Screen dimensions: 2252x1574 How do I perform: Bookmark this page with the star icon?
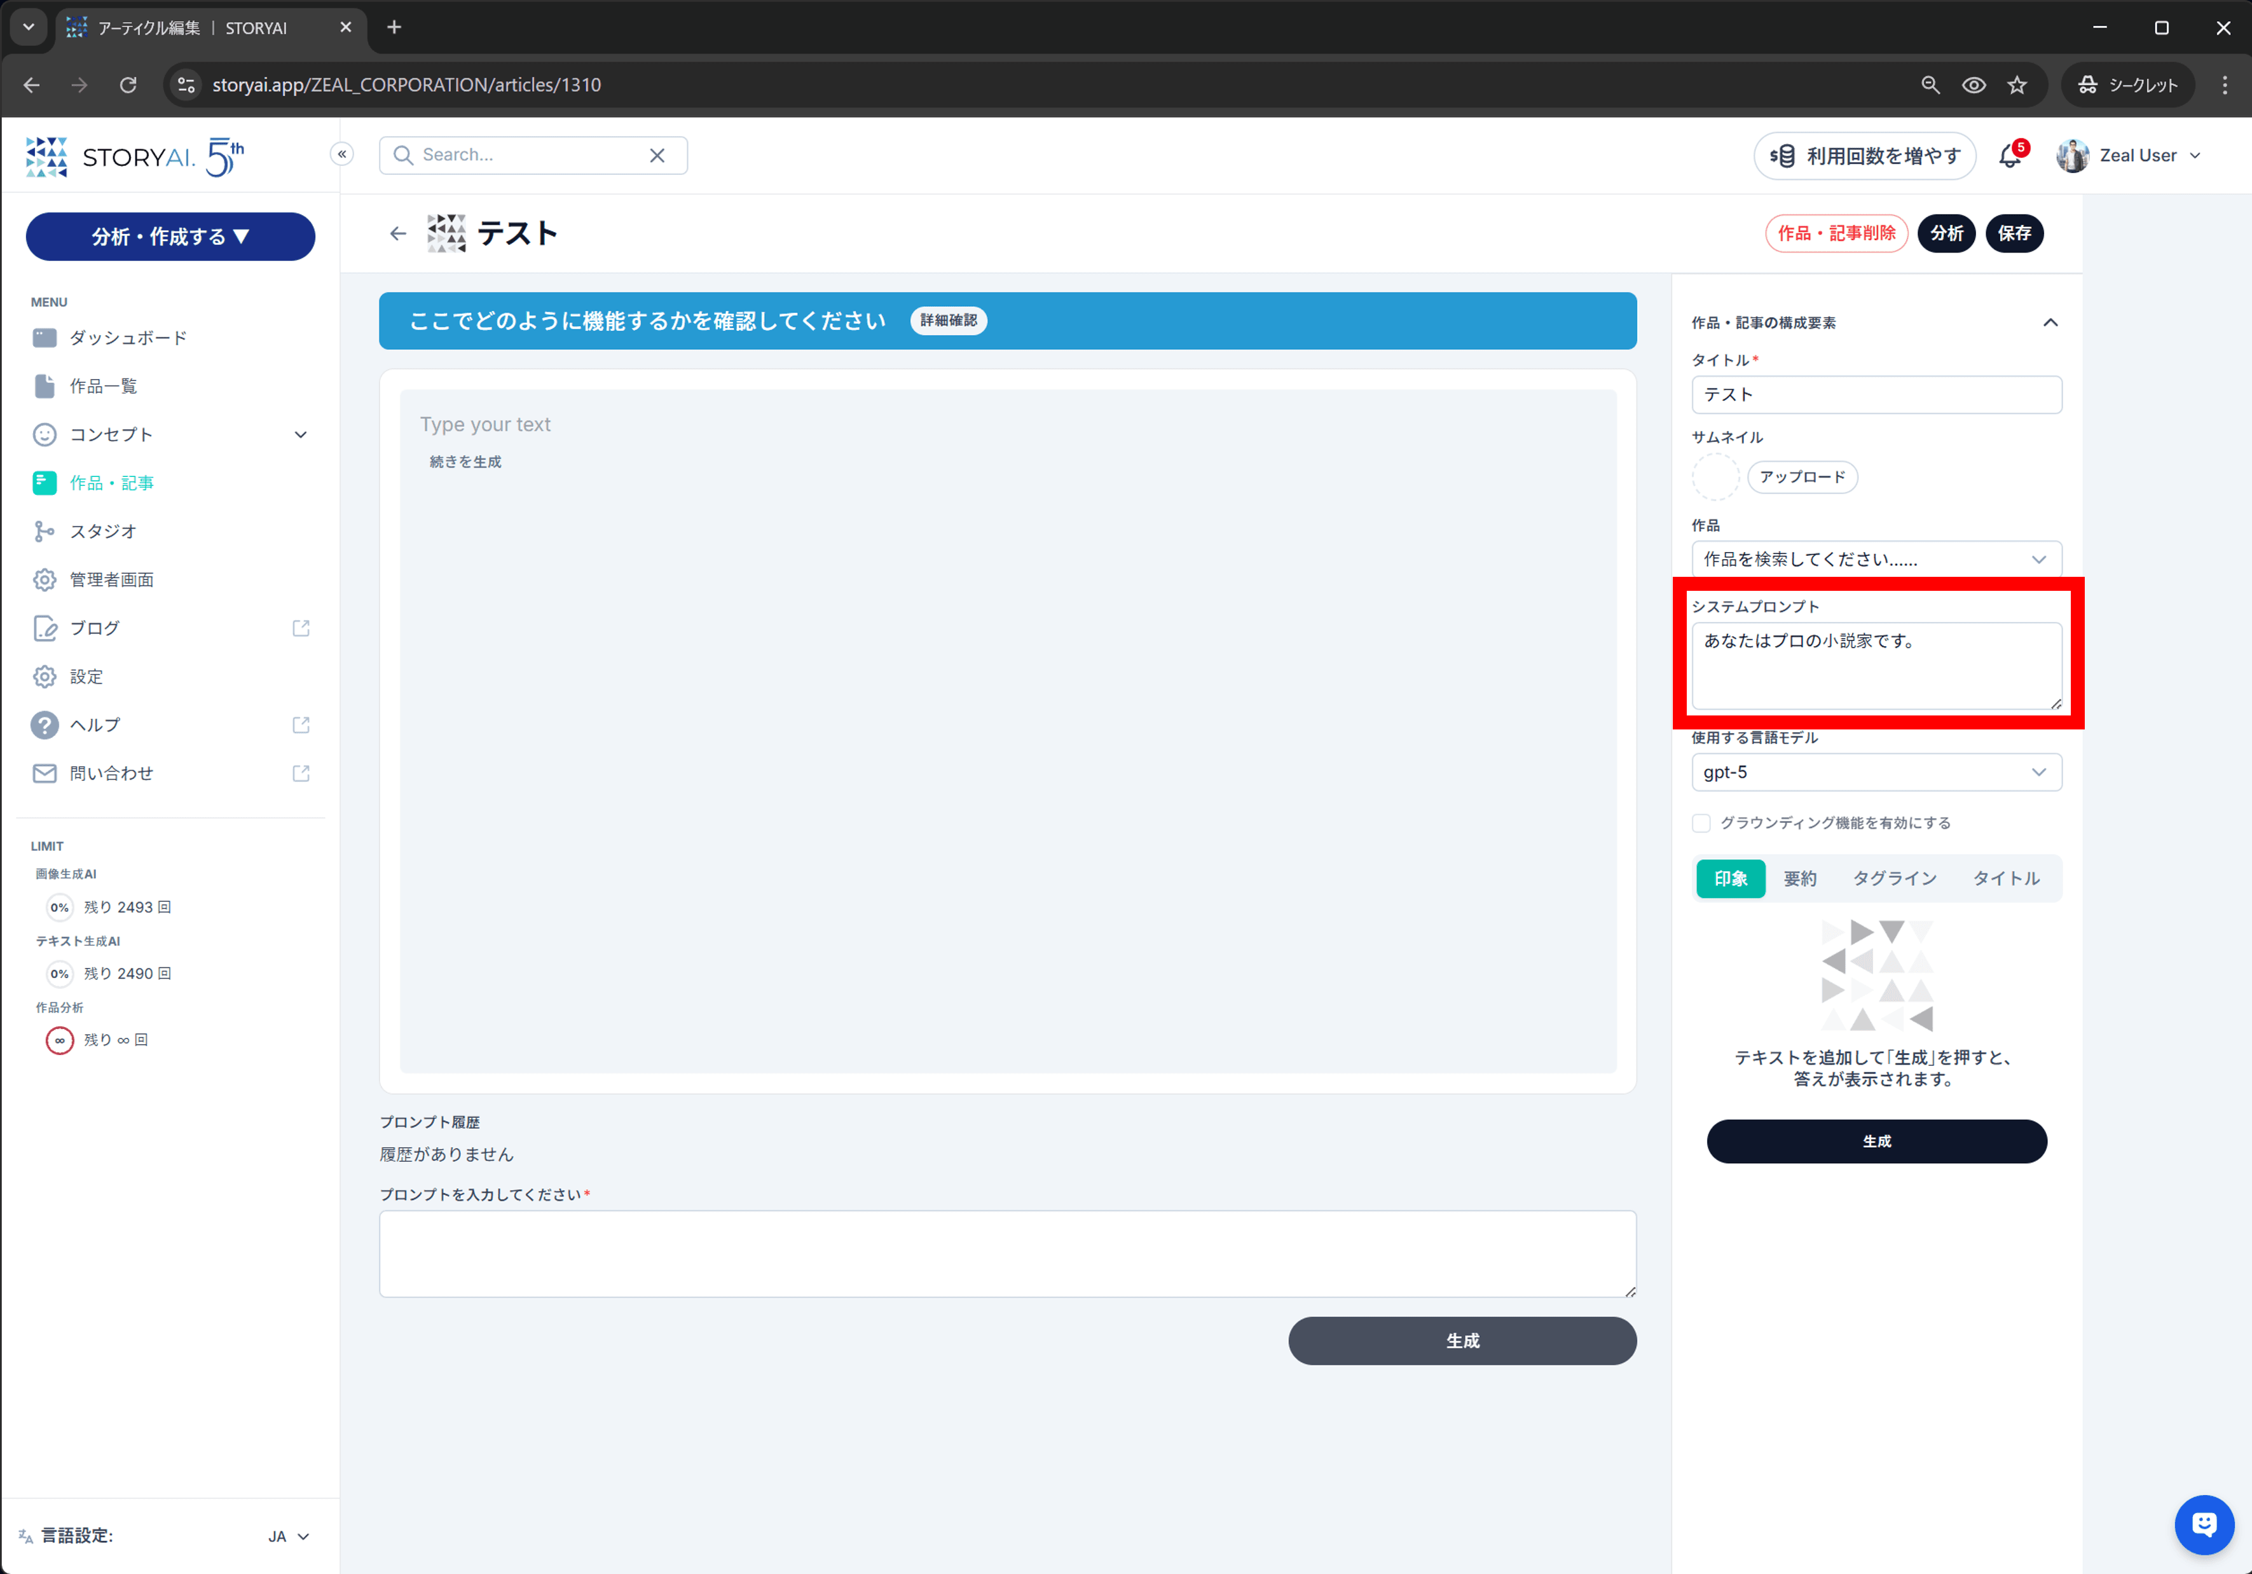click(2017, 85)
